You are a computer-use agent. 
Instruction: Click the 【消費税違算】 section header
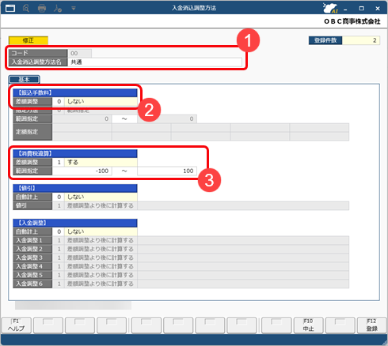[75, 153]
